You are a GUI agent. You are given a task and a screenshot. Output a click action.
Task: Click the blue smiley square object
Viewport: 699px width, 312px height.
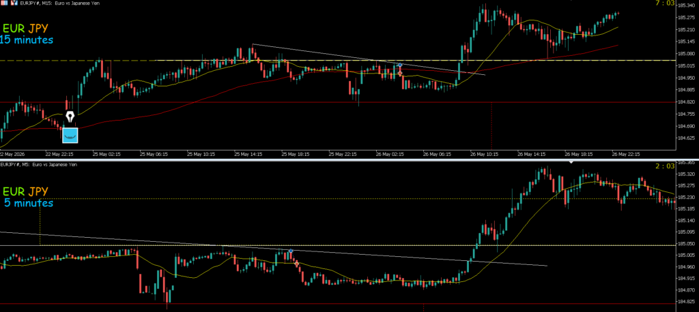point(70,136)
